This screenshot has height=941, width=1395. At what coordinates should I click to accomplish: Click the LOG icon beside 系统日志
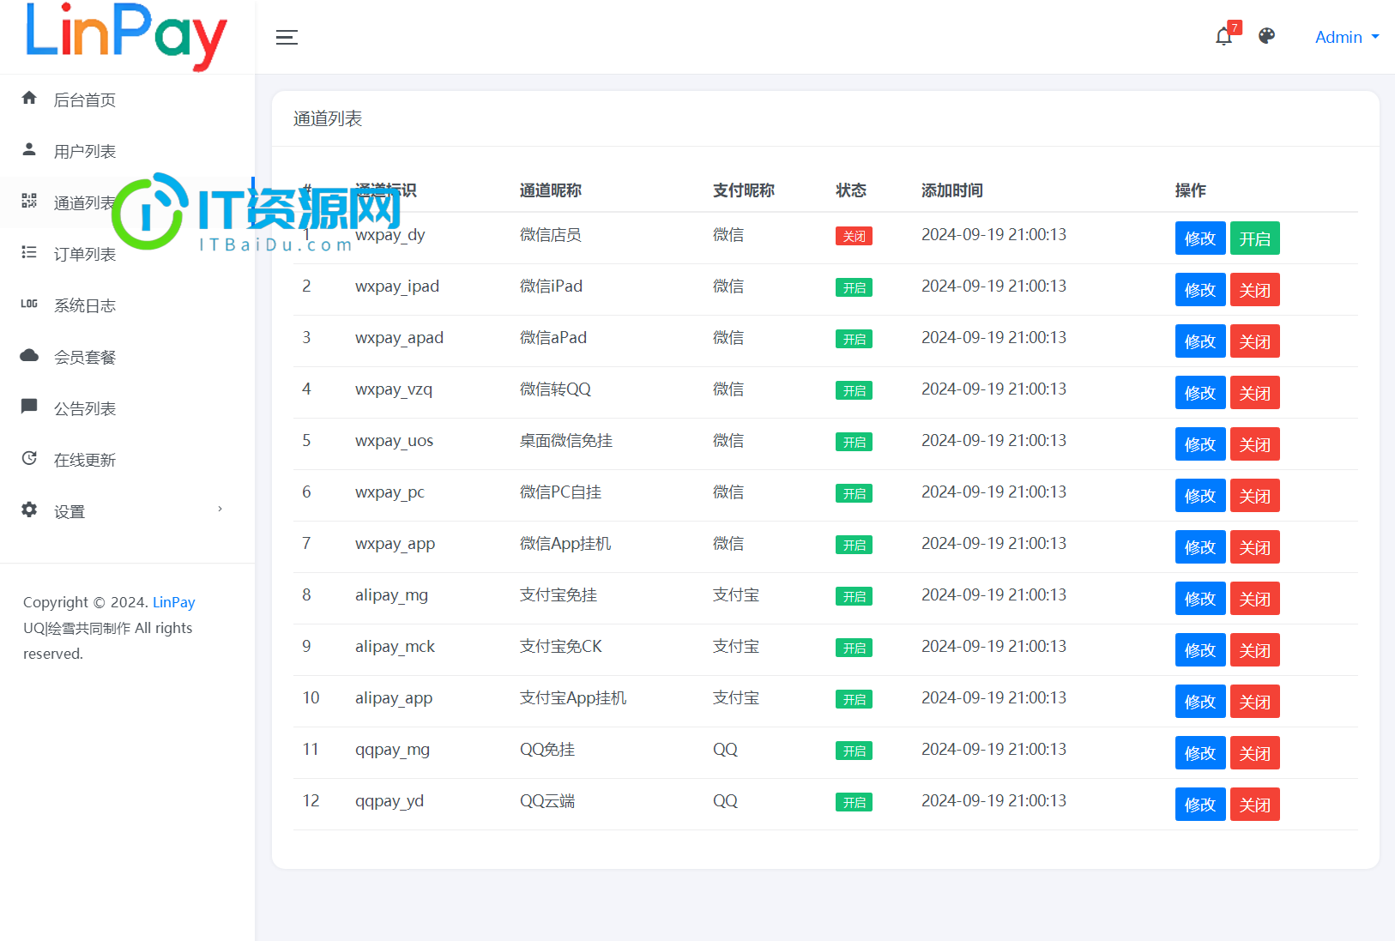[x=29, y=304]
